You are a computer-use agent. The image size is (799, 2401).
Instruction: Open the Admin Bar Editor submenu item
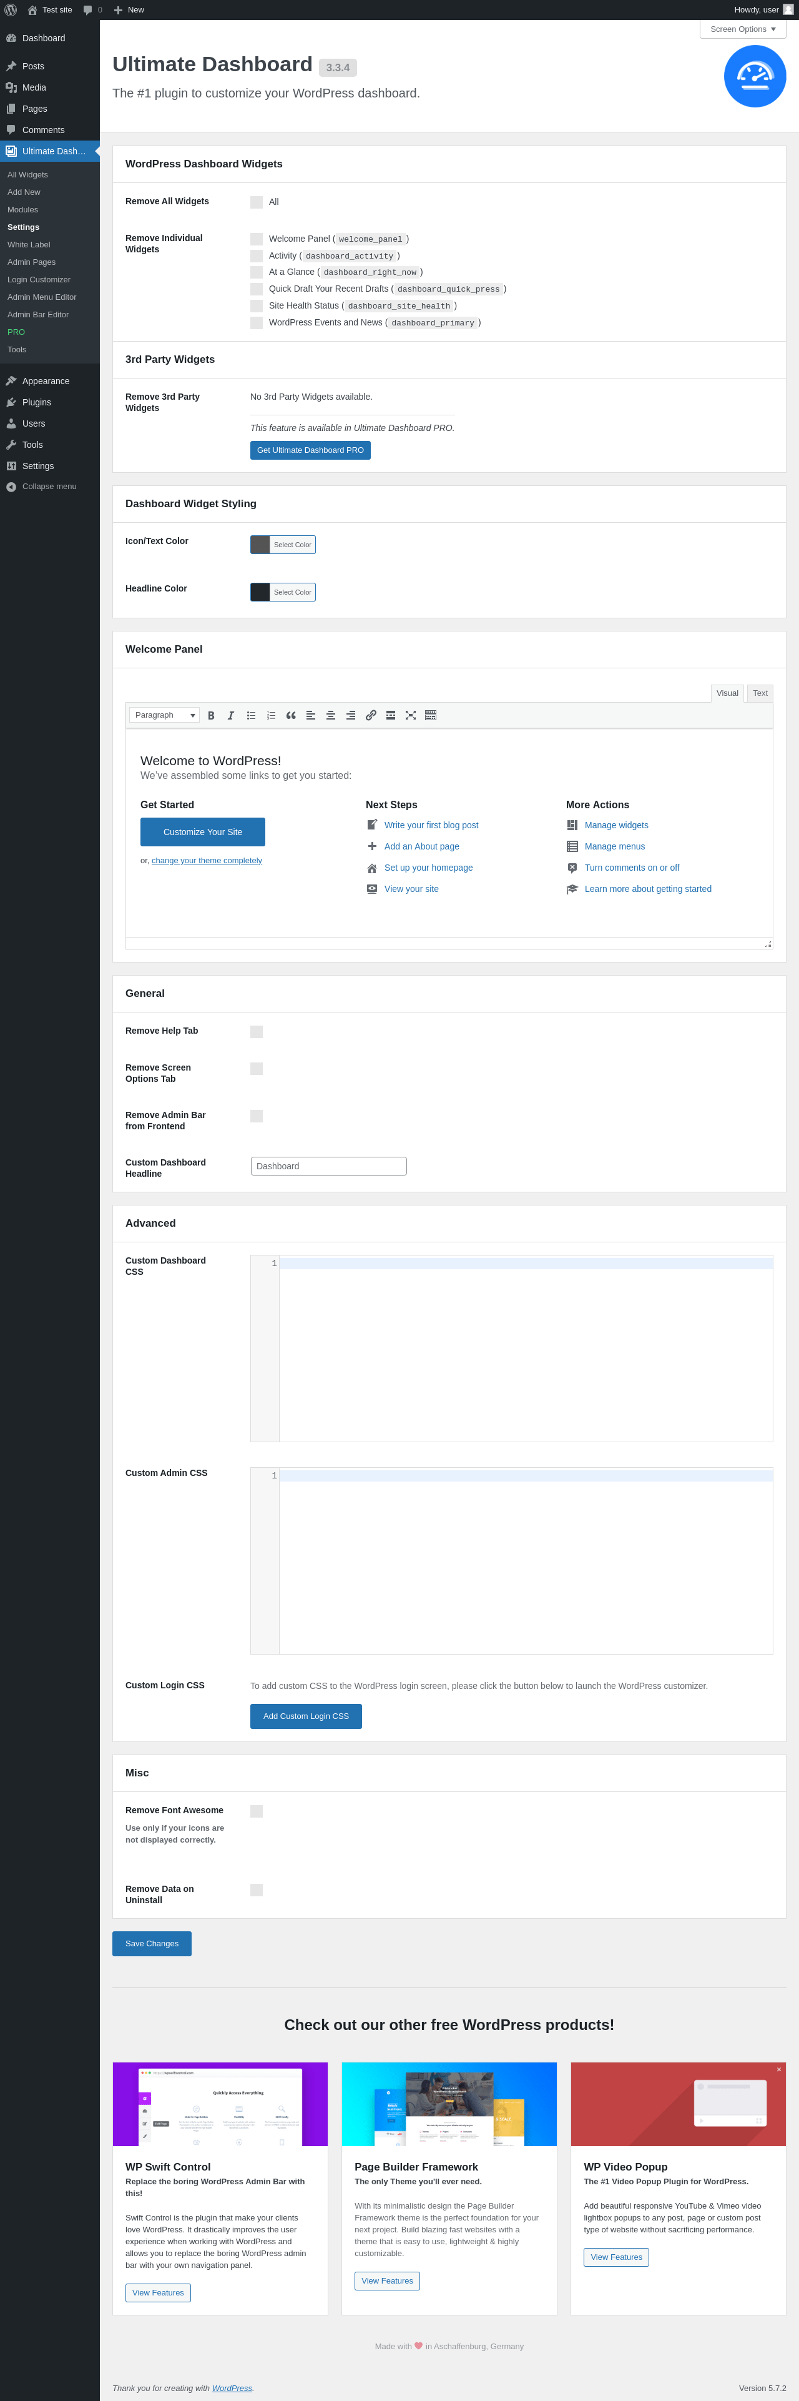[38, 315]
